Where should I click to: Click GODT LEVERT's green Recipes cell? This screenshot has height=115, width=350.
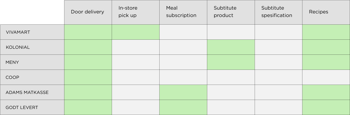326,107
